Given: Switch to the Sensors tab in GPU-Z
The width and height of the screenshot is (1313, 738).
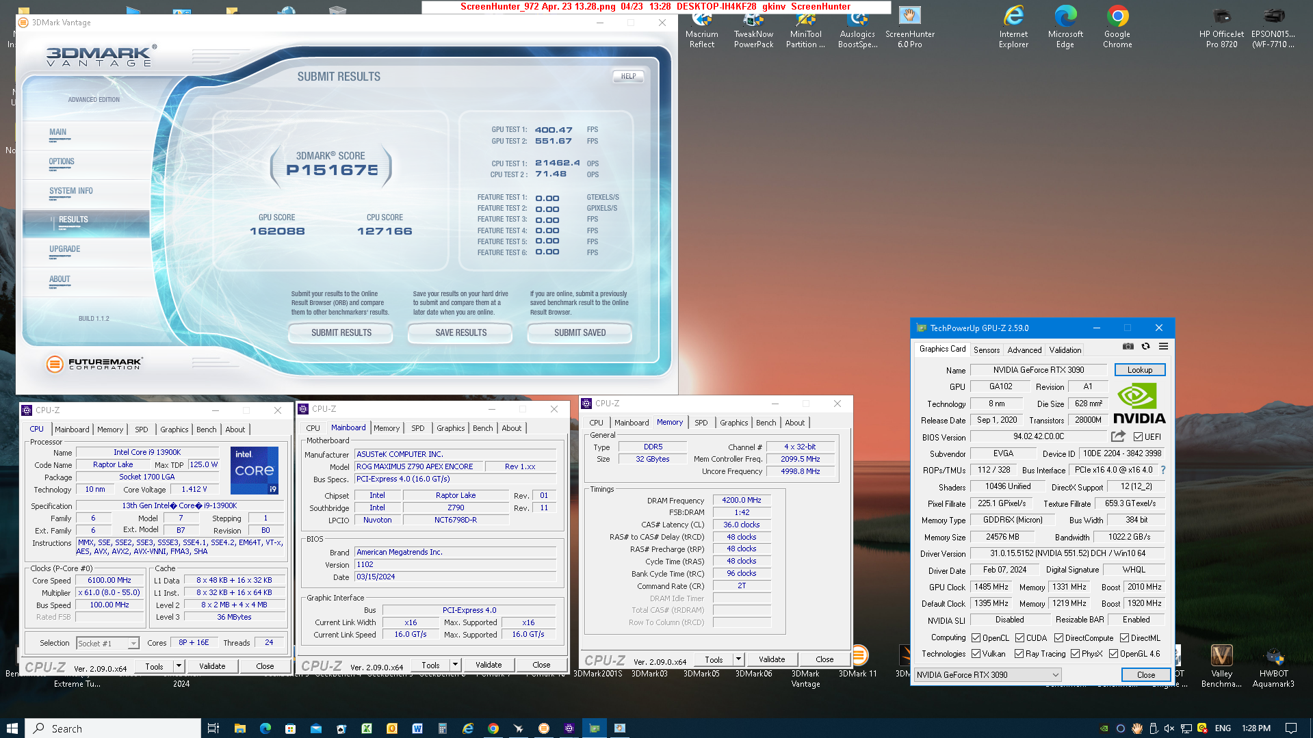Looking at the screenshot, I should pos(987,350).
